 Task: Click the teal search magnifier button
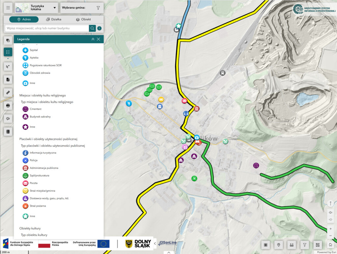[x=92, y=28]
